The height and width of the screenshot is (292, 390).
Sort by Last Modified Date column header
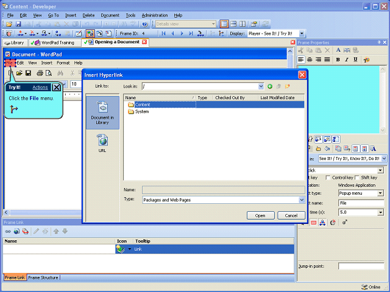[x=281, y=98]
